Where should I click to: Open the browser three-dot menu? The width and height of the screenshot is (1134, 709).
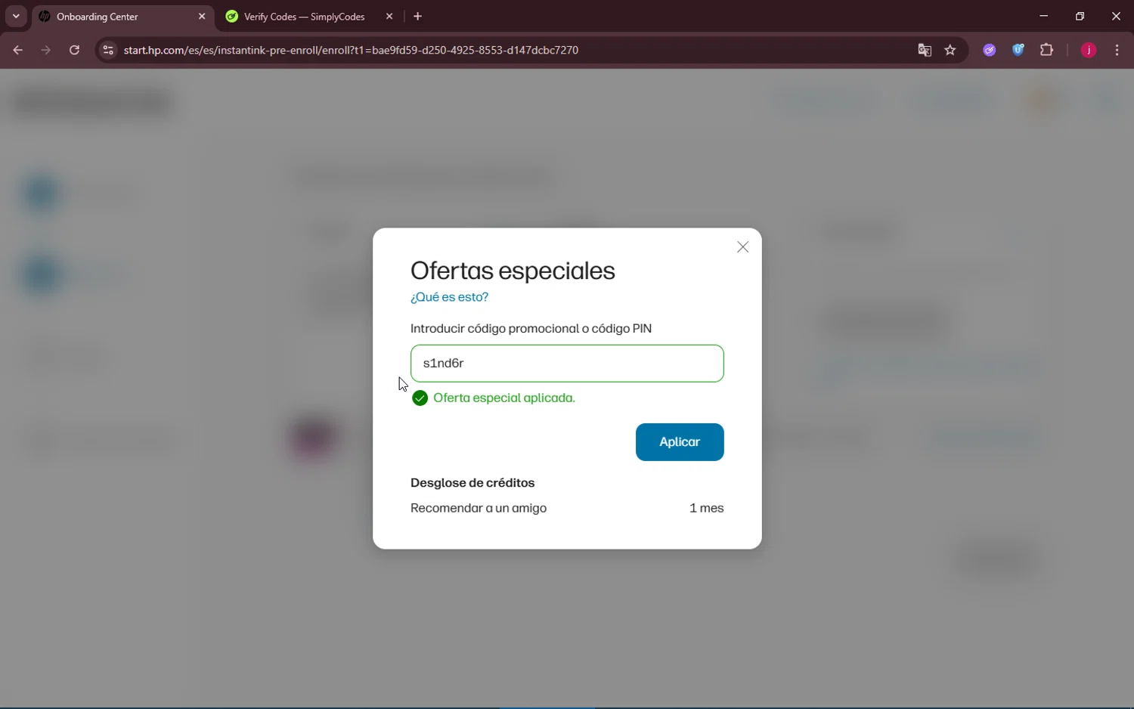pyautogui.click(x=1117, y=50)
